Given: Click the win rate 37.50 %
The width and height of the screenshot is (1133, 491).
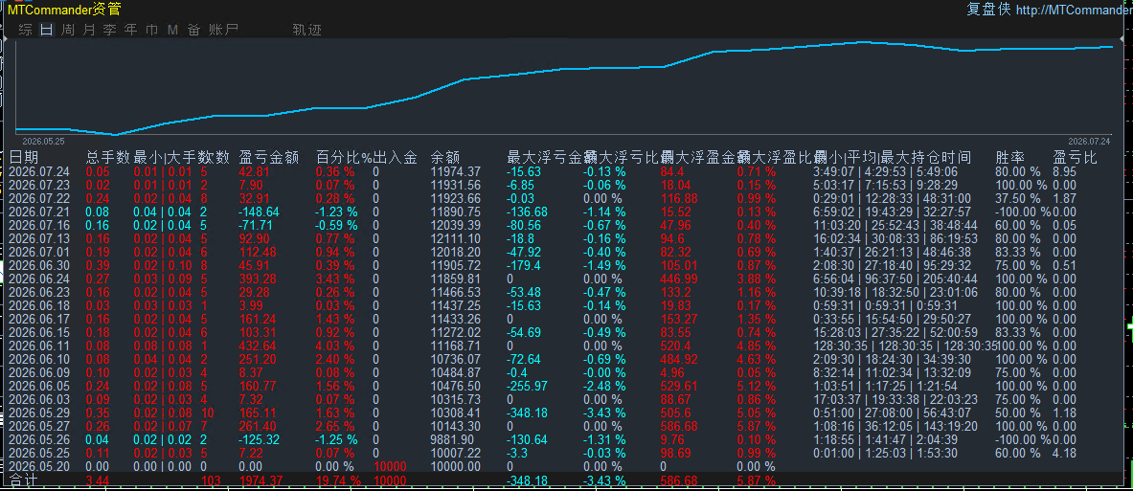Looking at the screenshot, I should tap(1018, 198).
